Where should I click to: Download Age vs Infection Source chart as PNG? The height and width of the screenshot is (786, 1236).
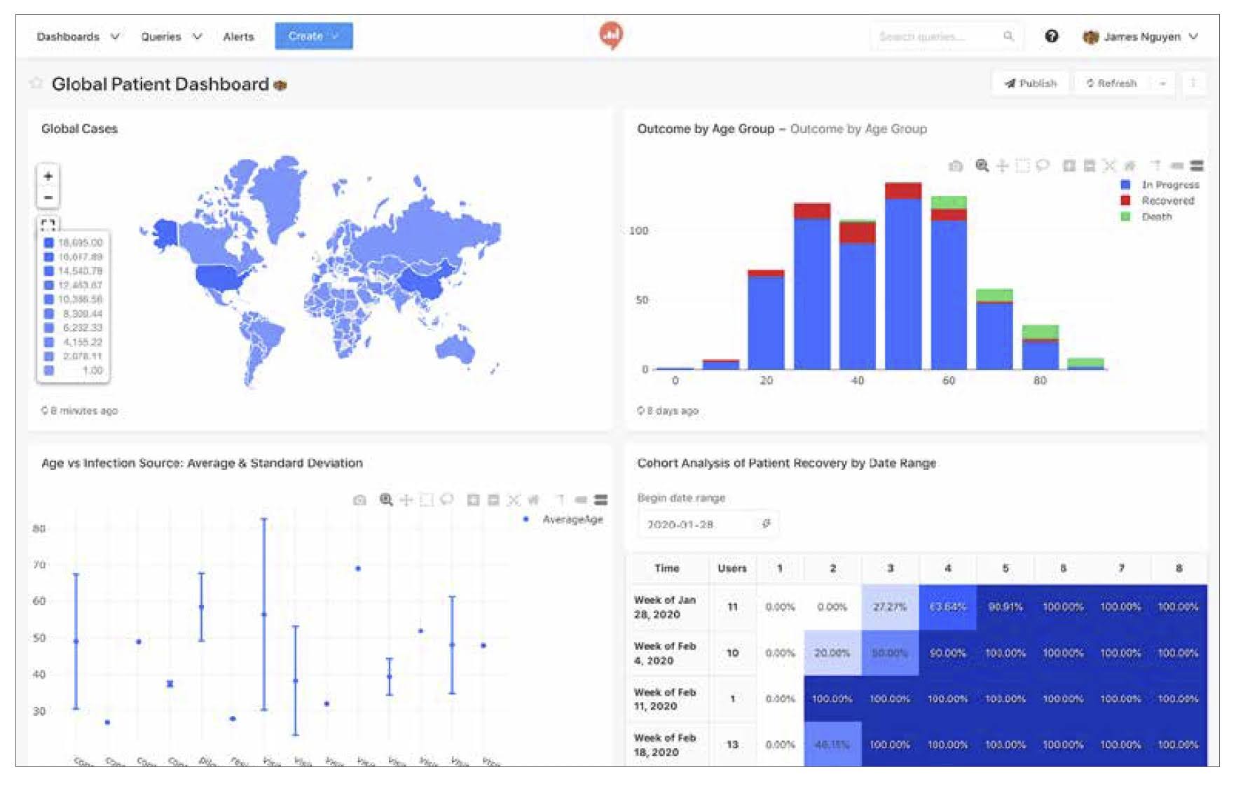tap(359, 499)
